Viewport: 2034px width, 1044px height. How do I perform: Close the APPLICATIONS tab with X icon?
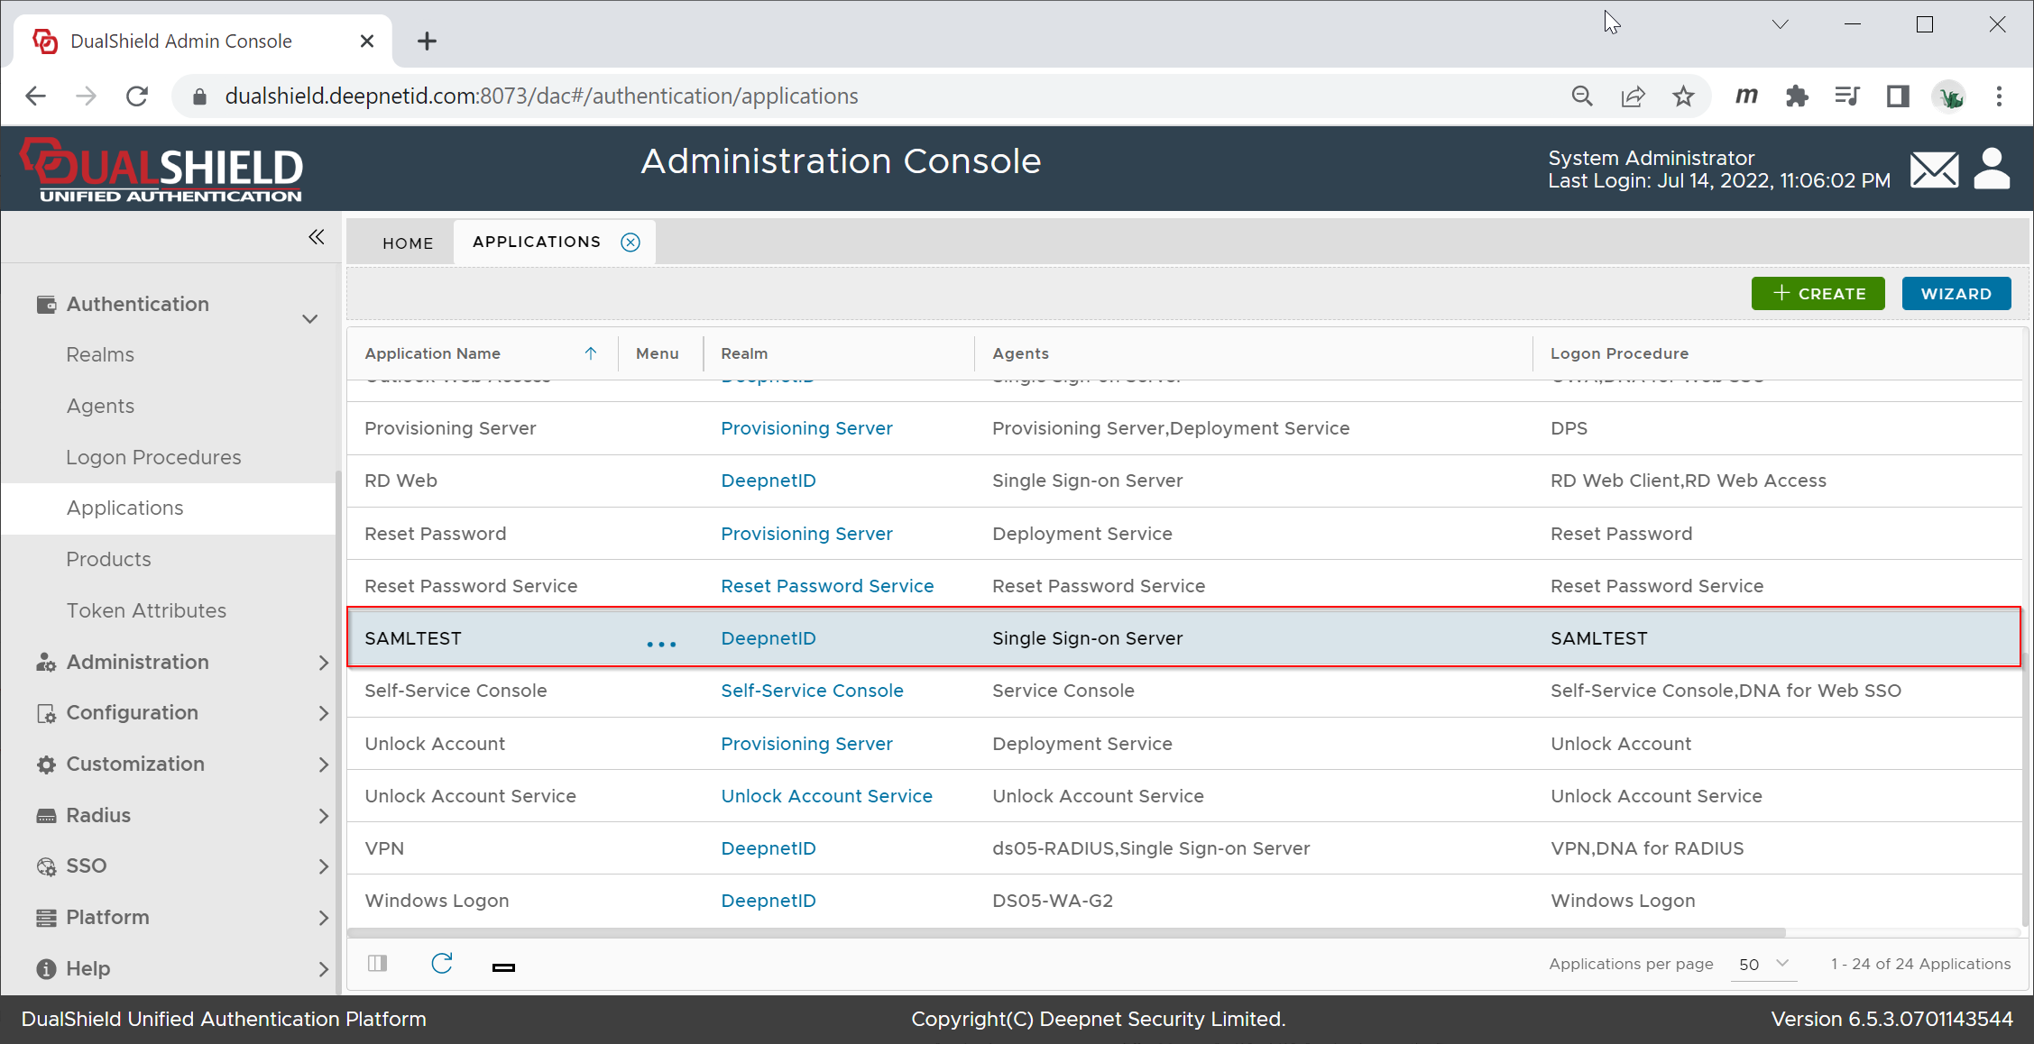tap(630, 242)
